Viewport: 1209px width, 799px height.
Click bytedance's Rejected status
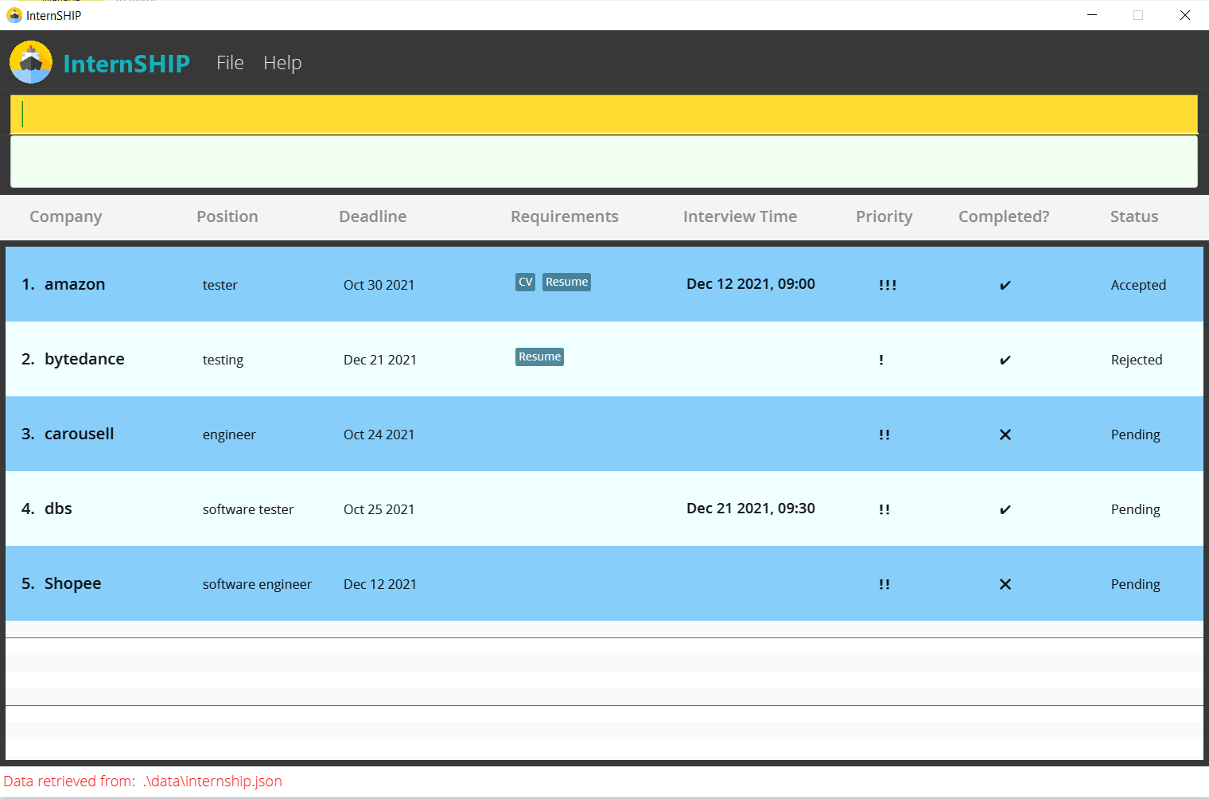[x=1137, y=360]
